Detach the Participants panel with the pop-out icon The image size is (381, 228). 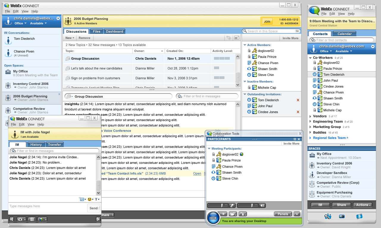[295, 139]
